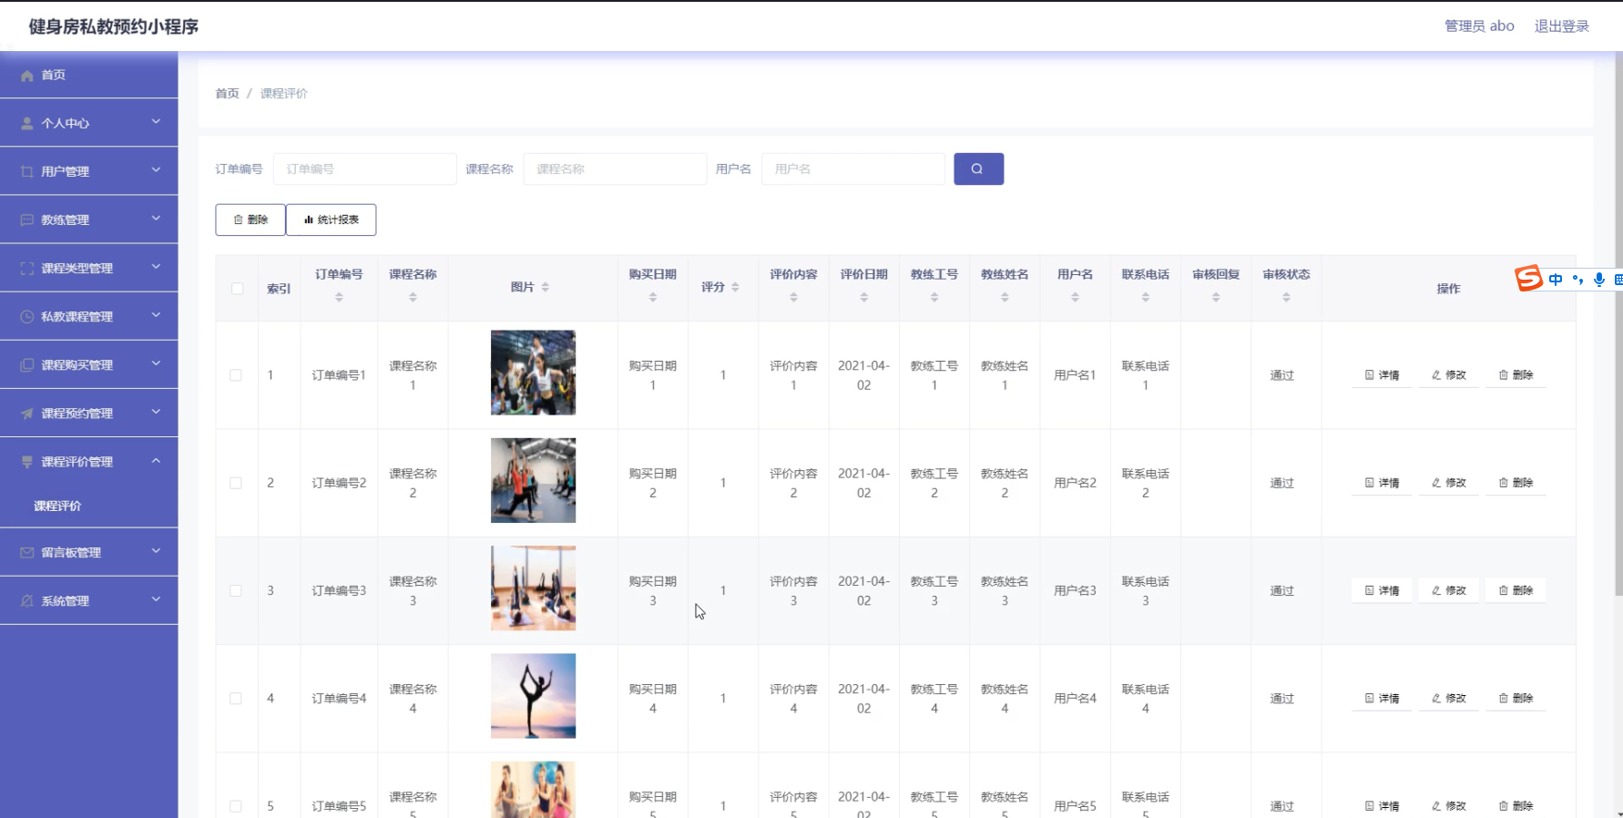Focus the 用户名 search input

click(x=853, y=169)
